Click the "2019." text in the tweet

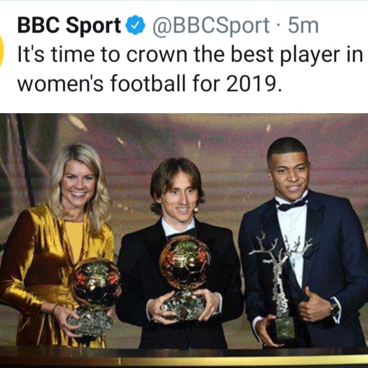(x=254, y=84)
